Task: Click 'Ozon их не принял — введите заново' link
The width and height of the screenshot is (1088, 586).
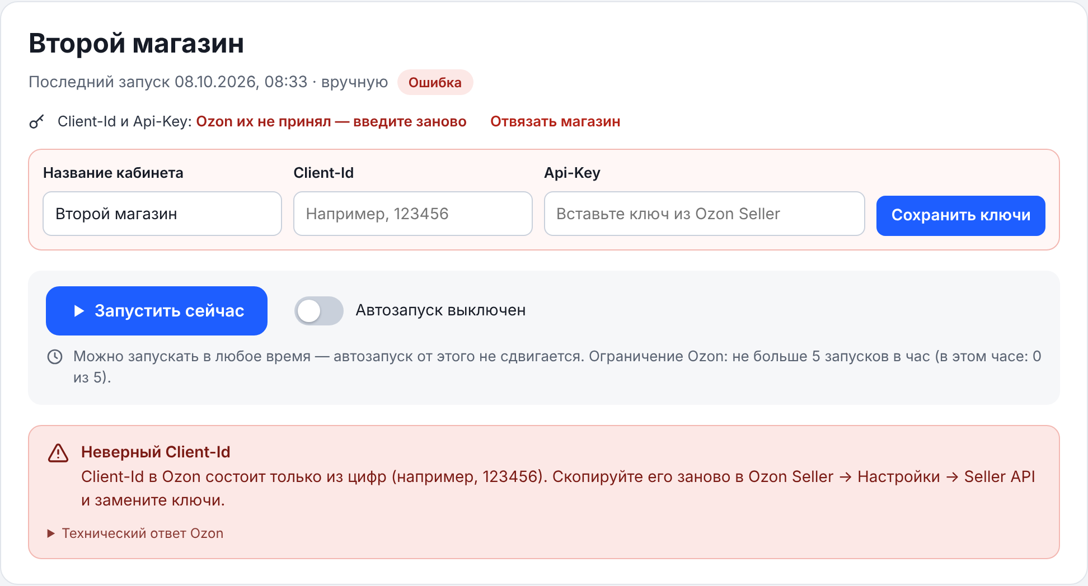Action: coord(331,121)
